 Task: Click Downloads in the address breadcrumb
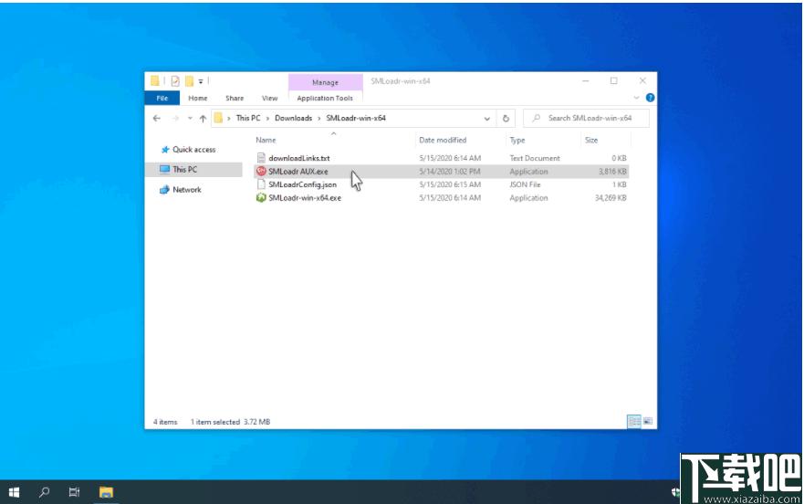pyautogui.click(x=293, y=118)
